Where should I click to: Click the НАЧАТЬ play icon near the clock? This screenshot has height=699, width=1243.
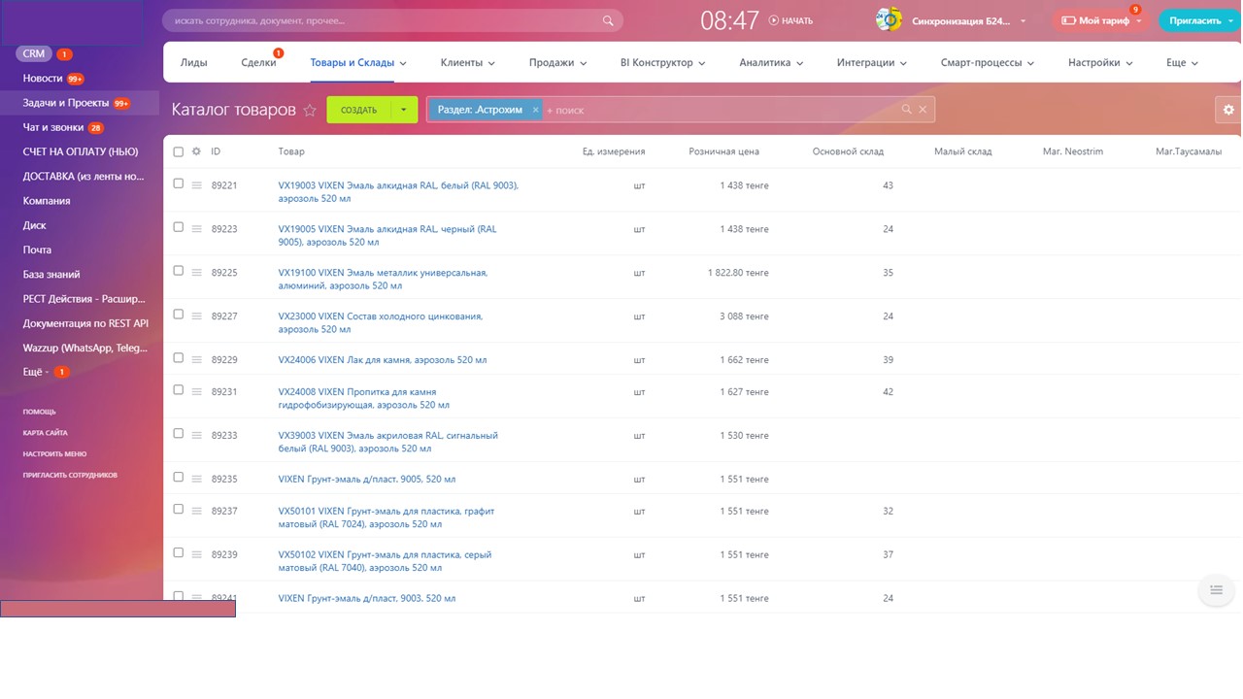tap(774, 20)
